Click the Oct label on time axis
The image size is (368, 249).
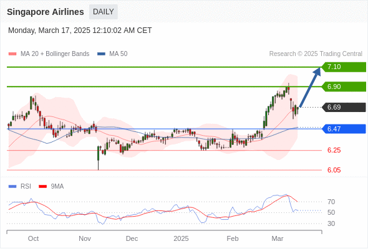pos(33,238)
